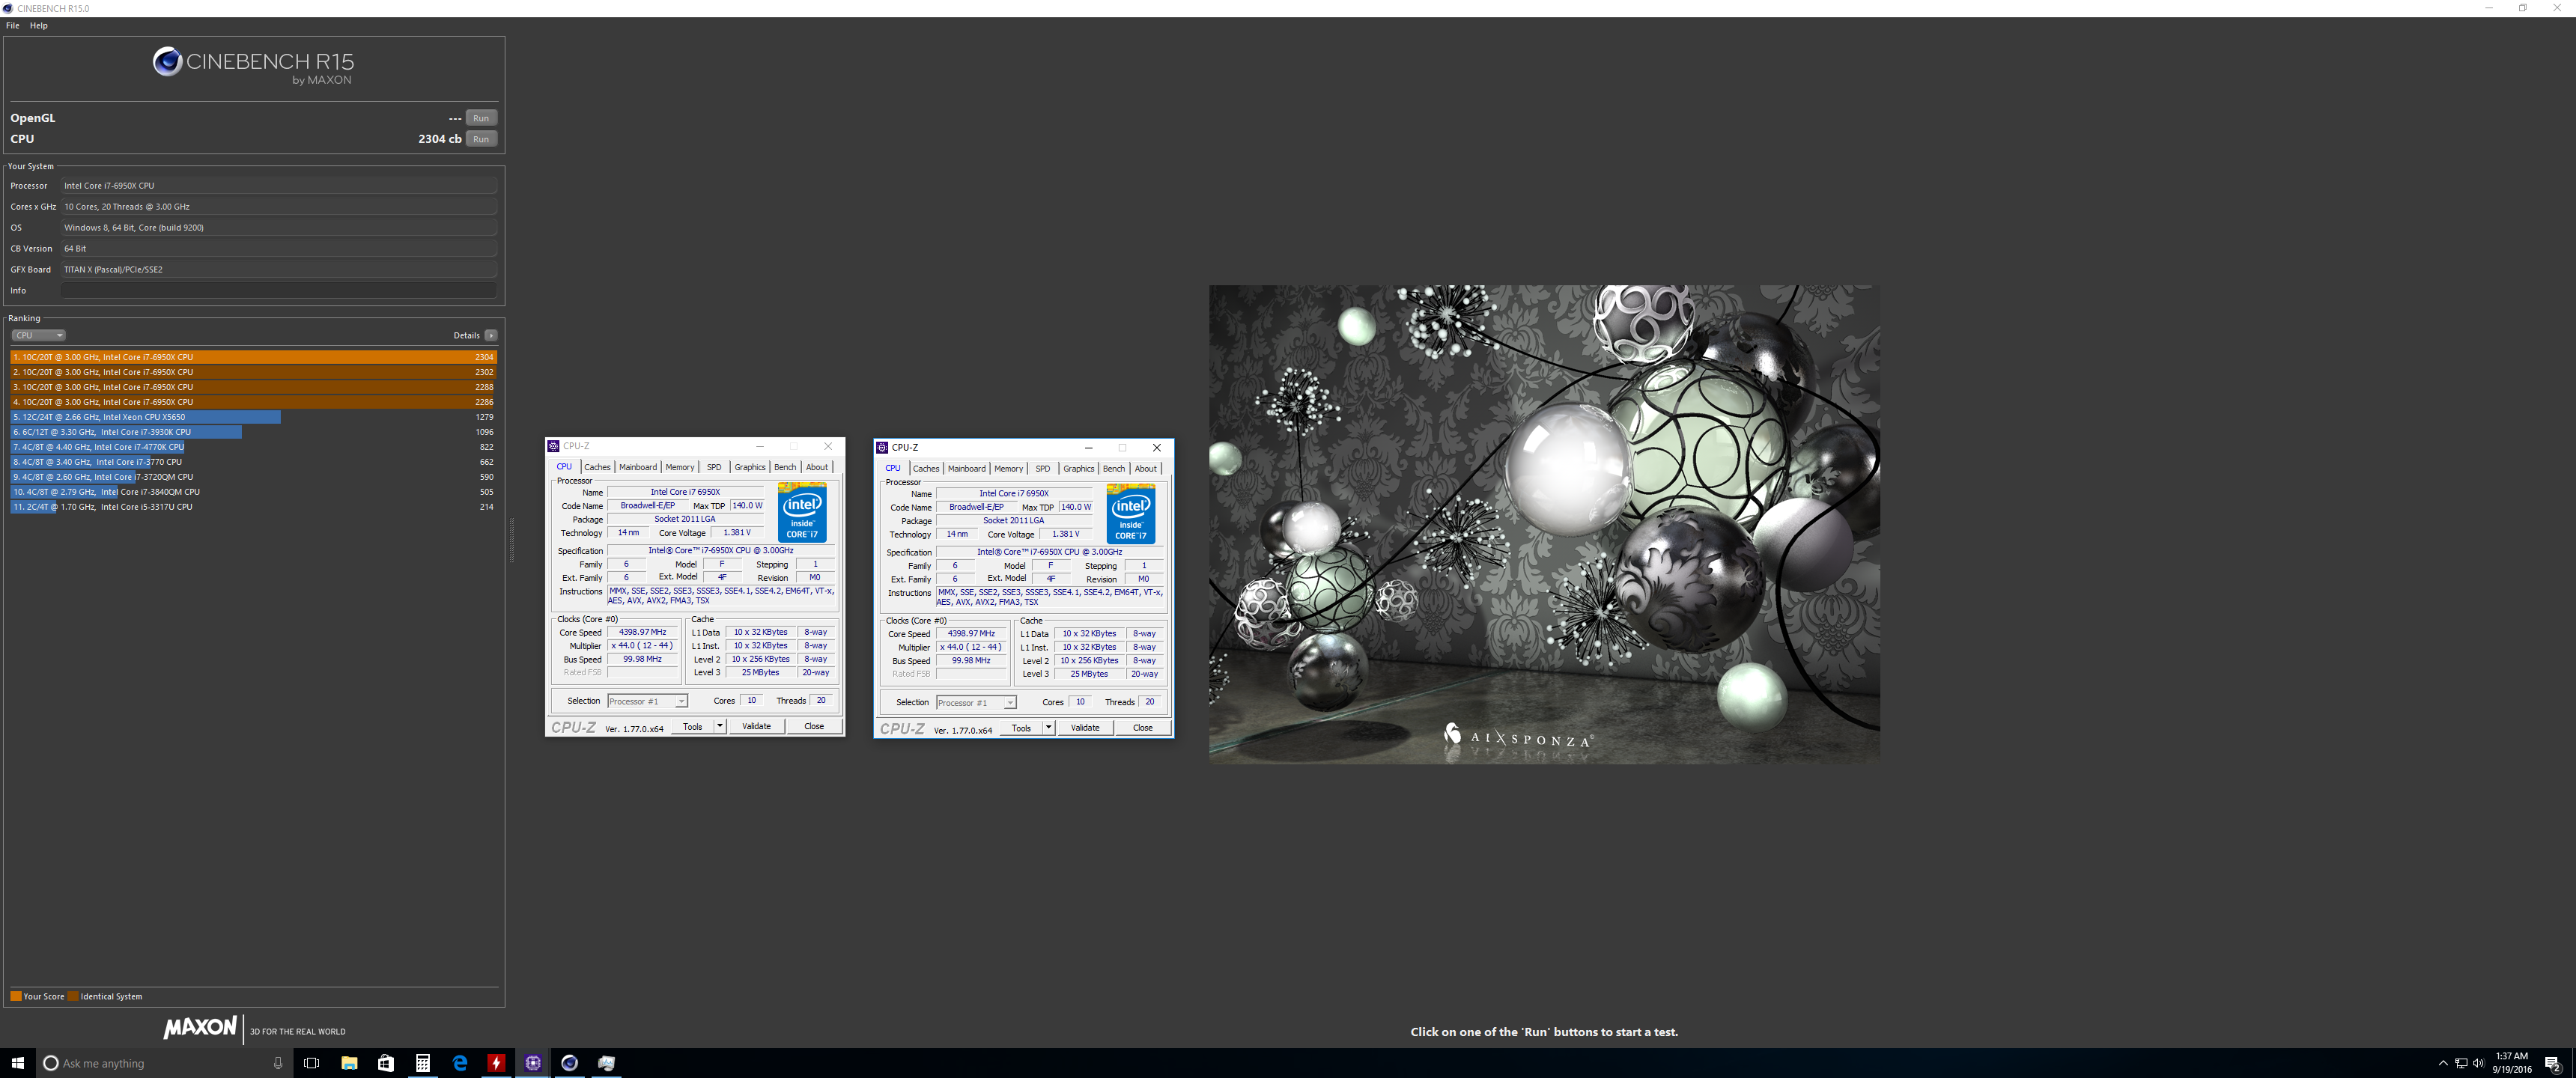Click the CPU-Z title bar icon of active window
The height and width of the screenshot is (1078, 2576).
pyautogui.click(x=882, y=447)
